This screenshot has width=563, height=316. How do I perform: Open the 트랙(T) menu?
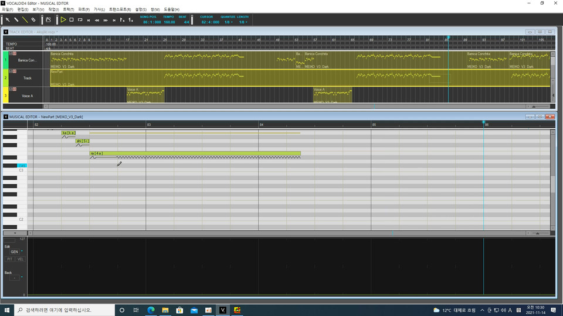pyautogui.click(x=68, y=10)
